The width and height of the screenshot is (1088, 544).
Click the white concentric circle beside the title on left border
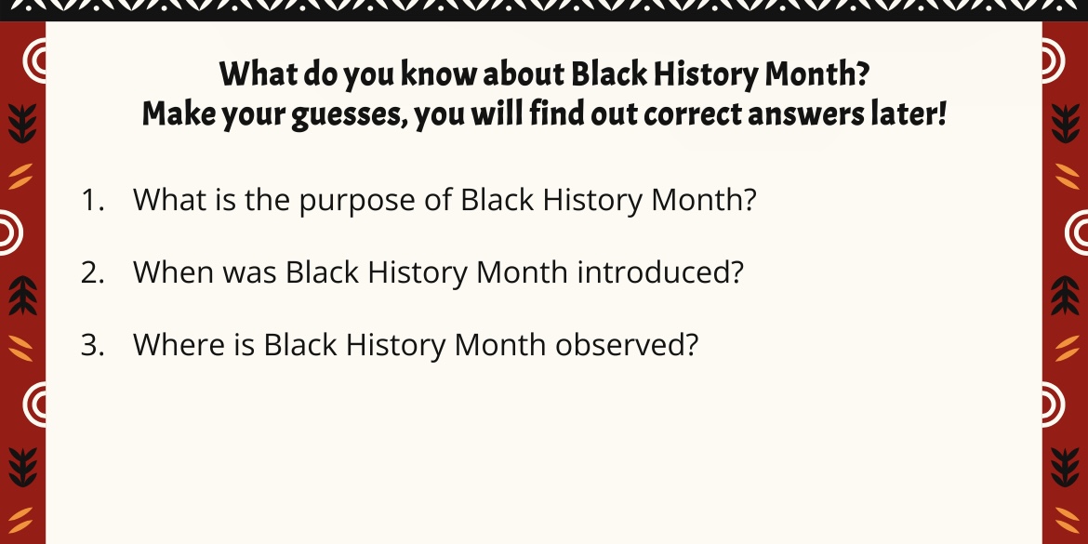(34, 61)
